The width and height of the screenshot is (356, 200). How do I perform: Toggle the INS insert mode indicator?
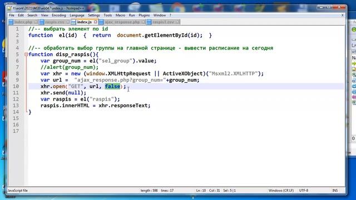tap(335, 191)
